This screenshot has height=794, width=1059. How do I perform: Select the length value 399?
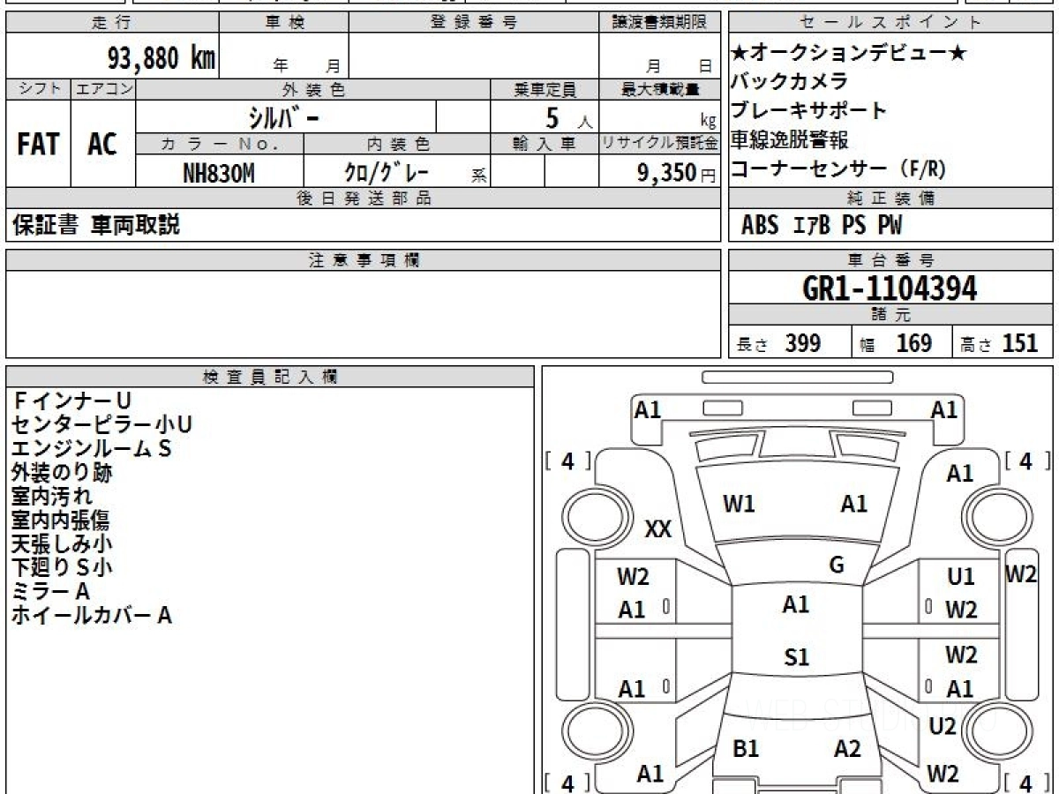[x=803, y=343]
